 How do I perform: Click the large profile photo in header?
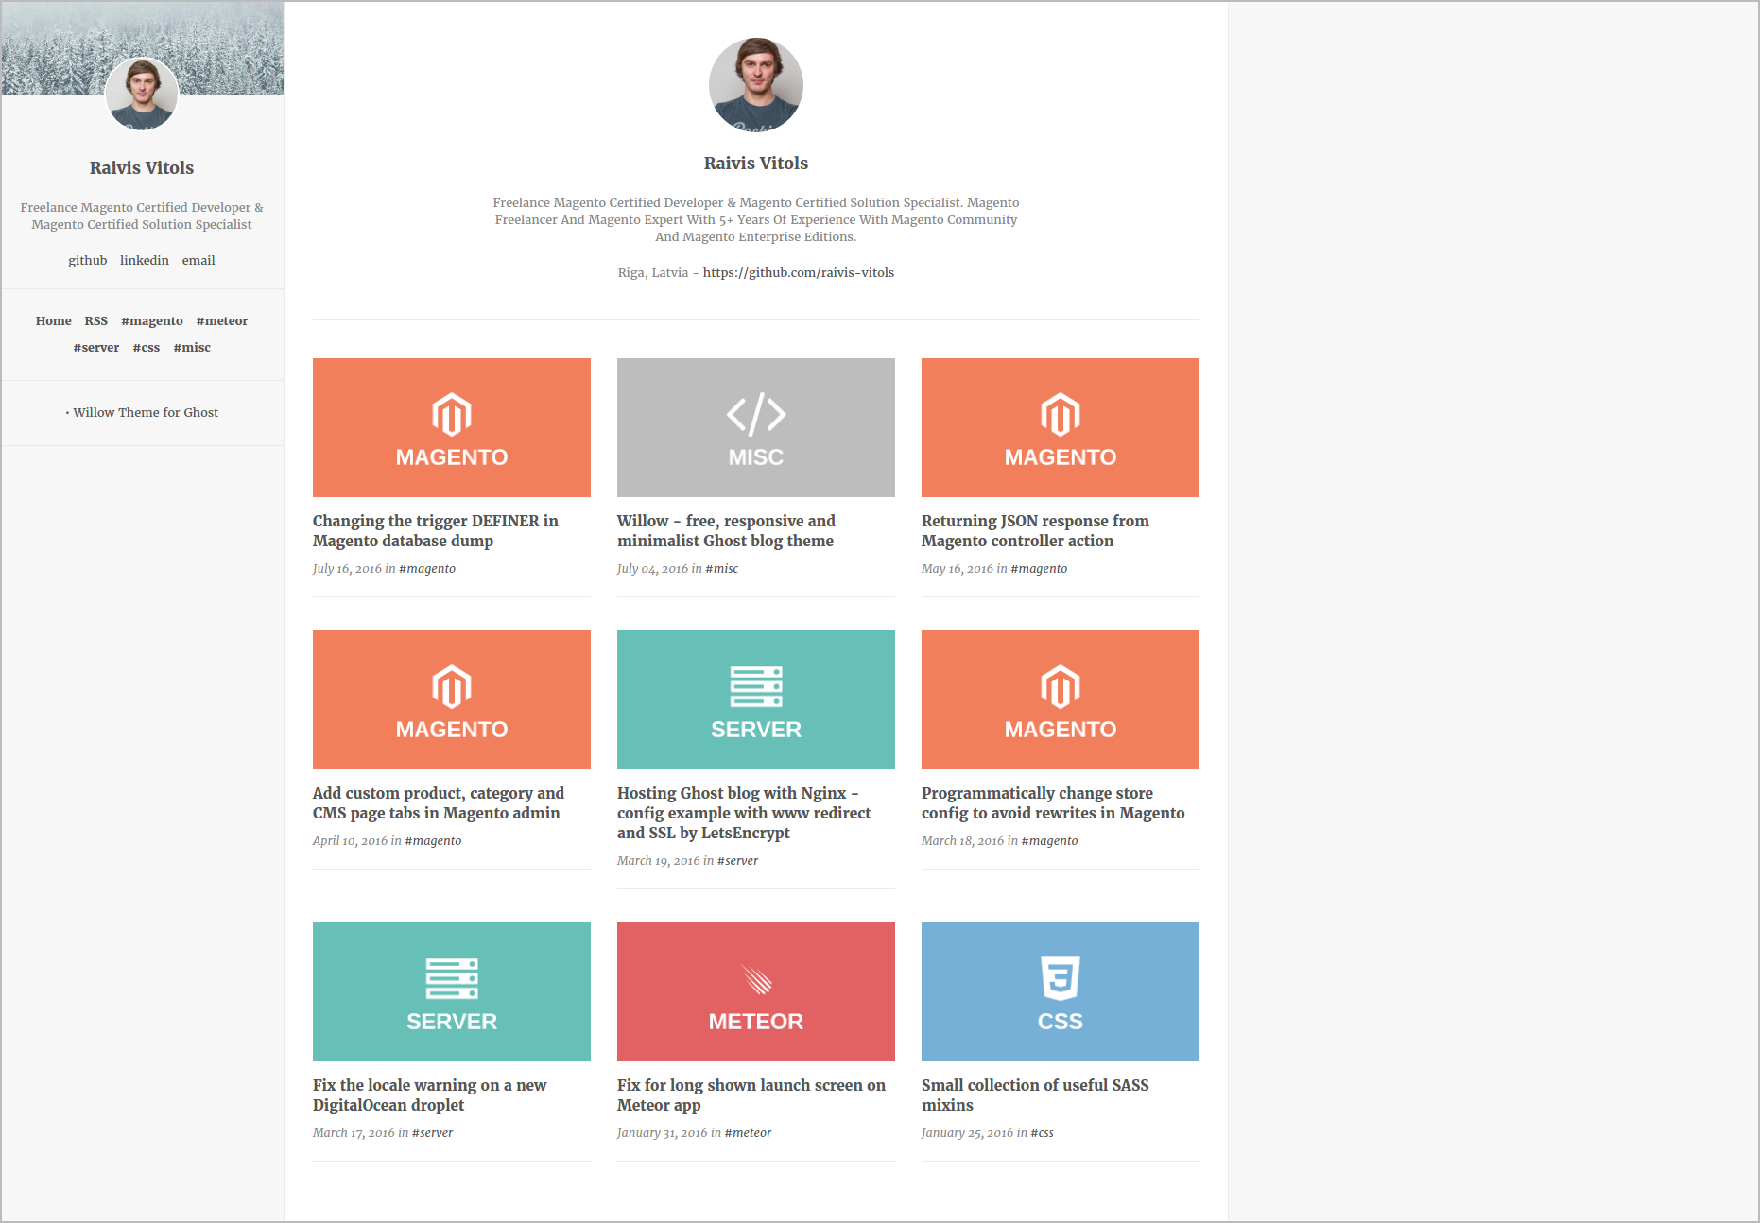click(x=756, y=85)
